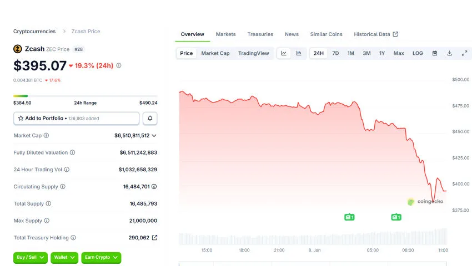472x266 pixels.
Task: Switch chart to Market Cap view
Action: (x=215, y=53)
